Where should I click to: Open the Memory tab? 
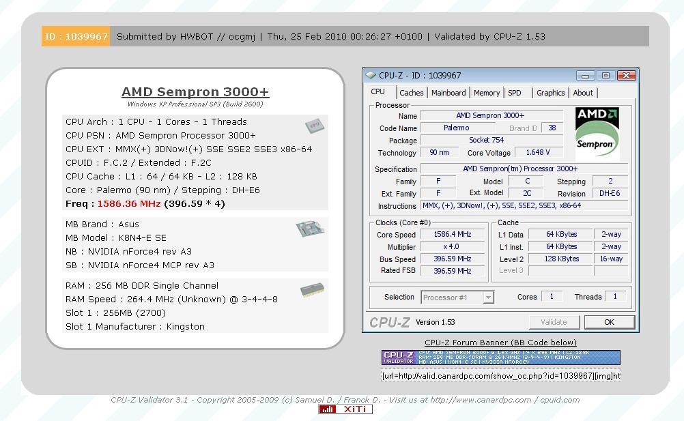tap(487, 93)
